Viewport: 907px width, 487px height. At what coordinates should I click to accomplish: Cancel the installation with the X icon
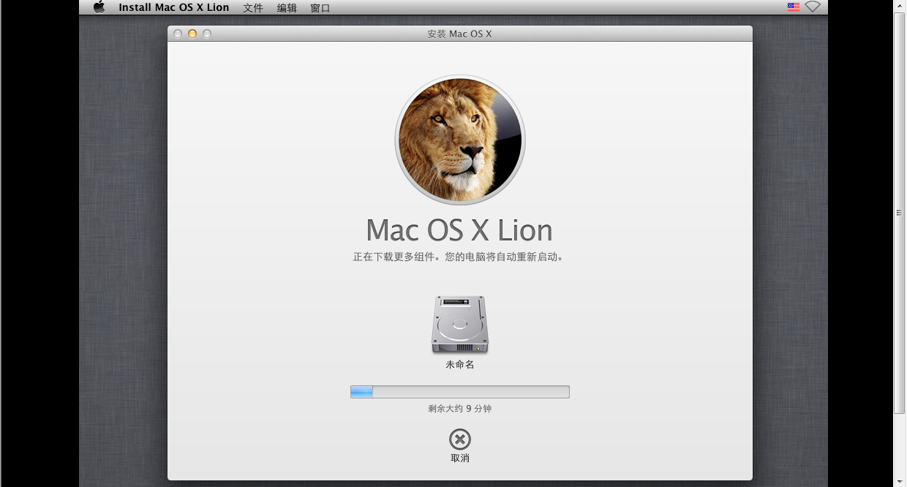460,439
